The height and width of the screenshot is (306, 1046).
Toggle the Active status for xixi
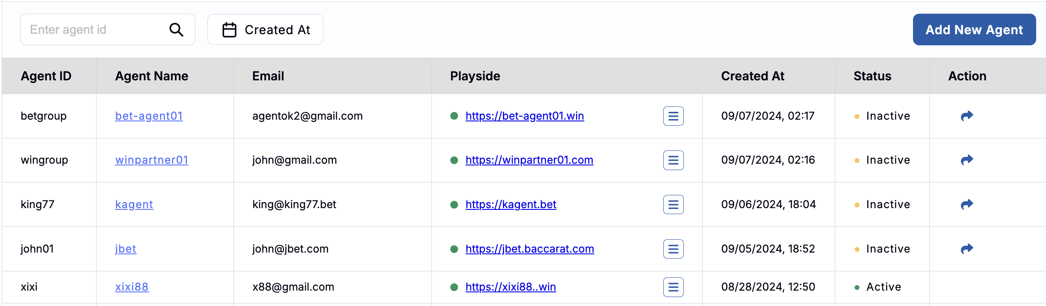(878, 287)
